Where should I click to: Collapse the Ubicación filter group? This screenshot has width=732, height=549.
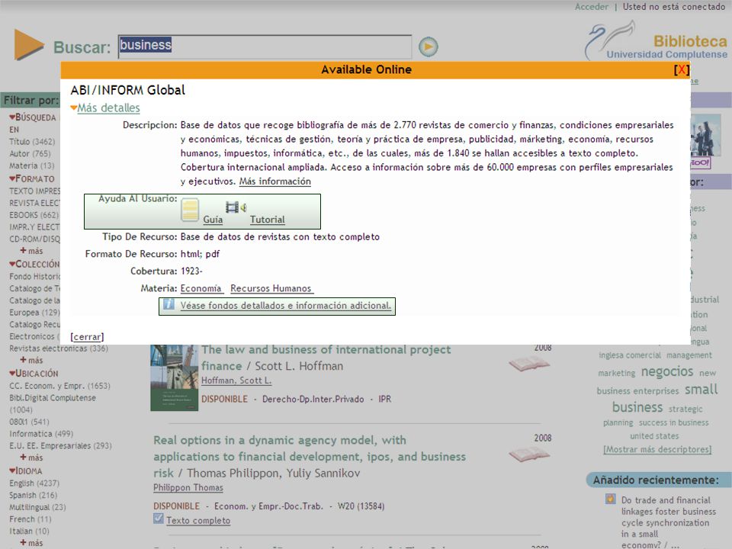[12, 374]
